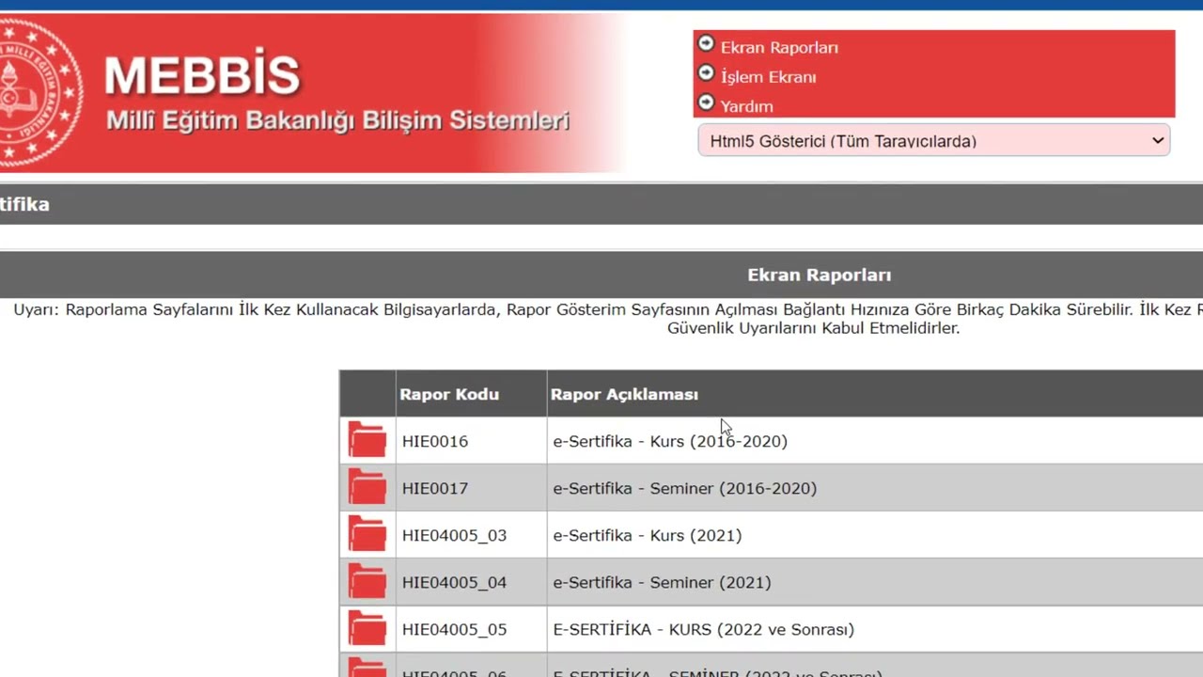Open e-Sertifika - Seminer (2021) report
Viewport: 1203px width, 677px height.
pyautogui.click(x=662, y=582)
